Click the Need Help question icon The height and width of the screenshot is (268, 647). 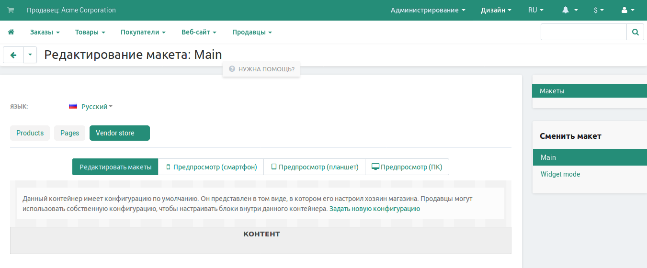(232, 69)
